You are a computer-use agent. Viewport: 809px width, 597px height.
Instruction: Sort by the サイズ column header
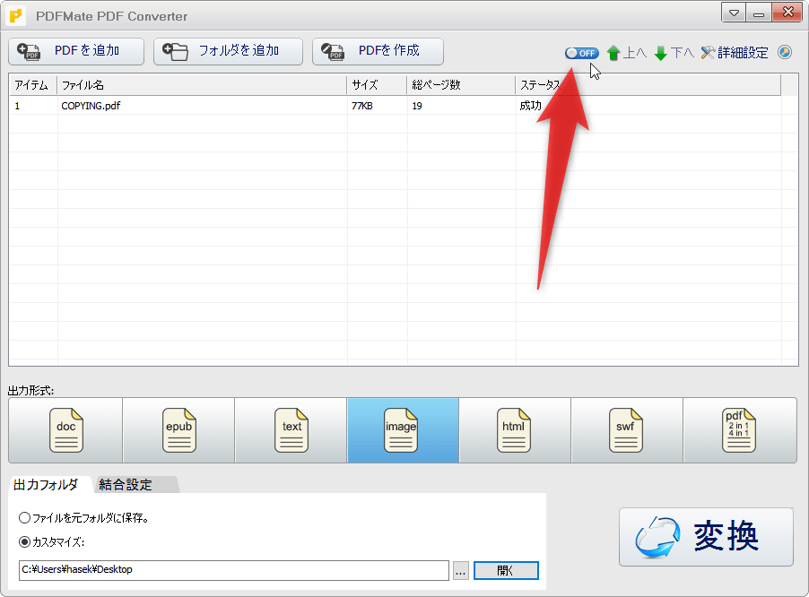[377, 85]
